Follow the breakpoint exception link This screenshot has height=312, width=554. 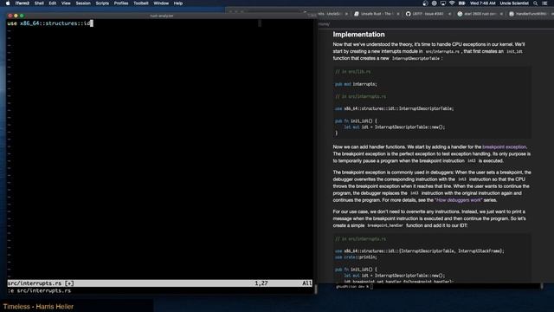click(504, 146)
